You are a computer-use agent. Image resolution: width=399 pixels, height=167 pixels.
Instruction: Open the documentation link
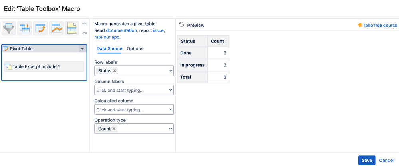121,30
